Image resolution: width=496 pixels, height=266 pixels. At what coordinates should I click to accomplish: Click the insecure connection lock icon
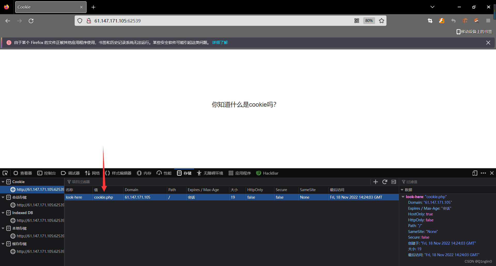coord(89,21)
